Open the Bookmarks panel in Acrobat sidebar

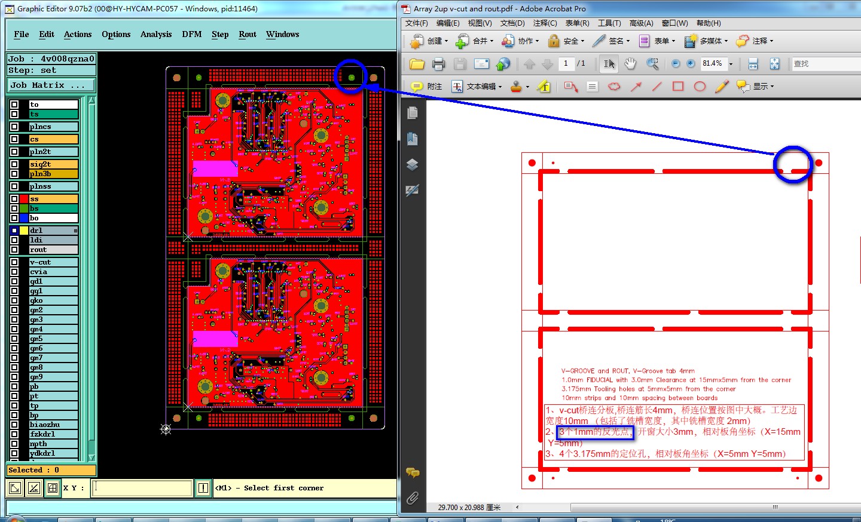point(412,139)
